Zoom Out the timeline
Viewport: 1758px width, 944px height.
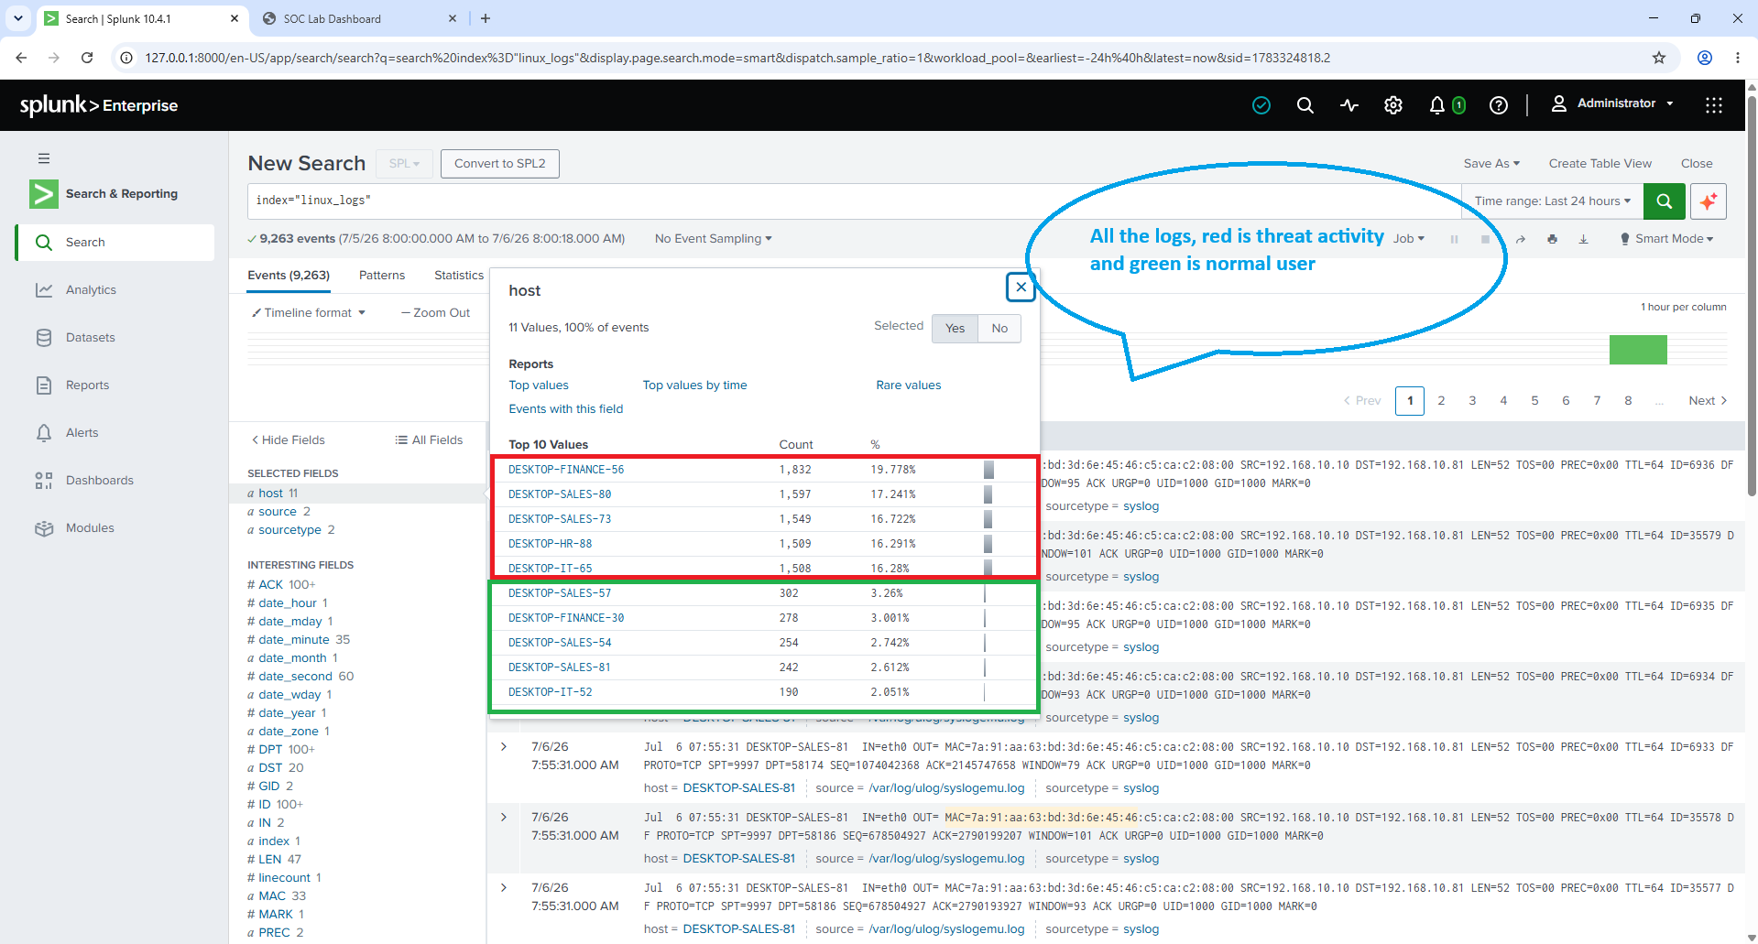click(436, 313)
